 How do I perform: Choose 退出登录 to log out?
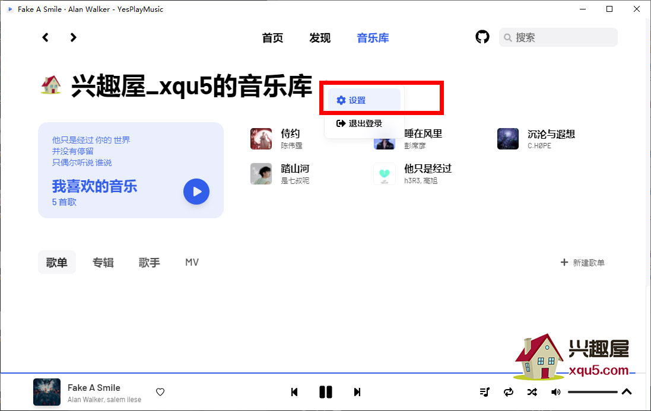(364, 123)
